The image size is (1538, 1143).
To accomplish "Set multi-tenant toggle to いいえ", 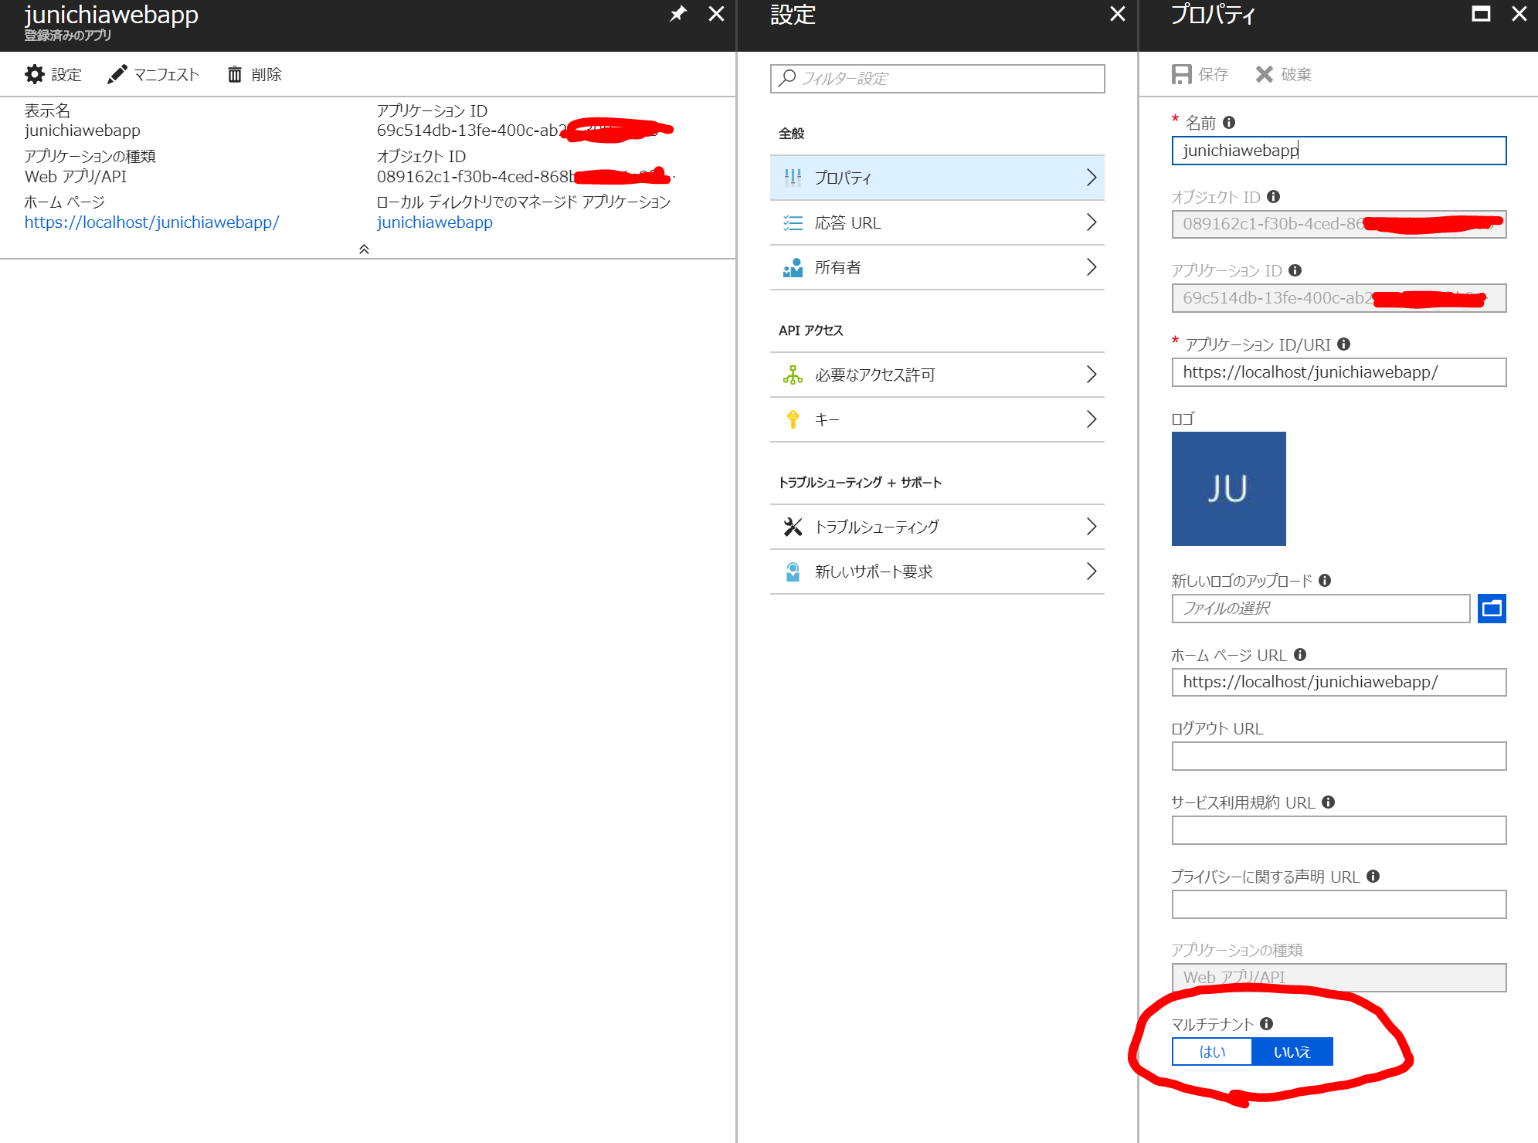I will (1292, 1052).
